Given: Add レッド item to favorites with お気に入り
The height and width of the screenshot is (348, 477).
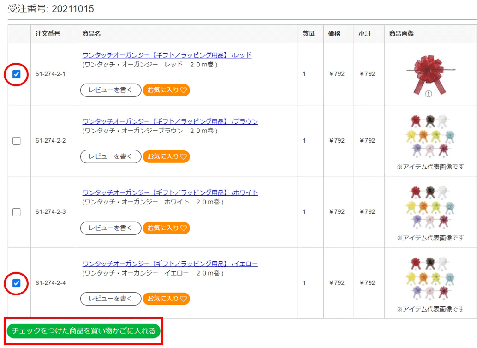Looking at the screenshot, I should point(167,90).
